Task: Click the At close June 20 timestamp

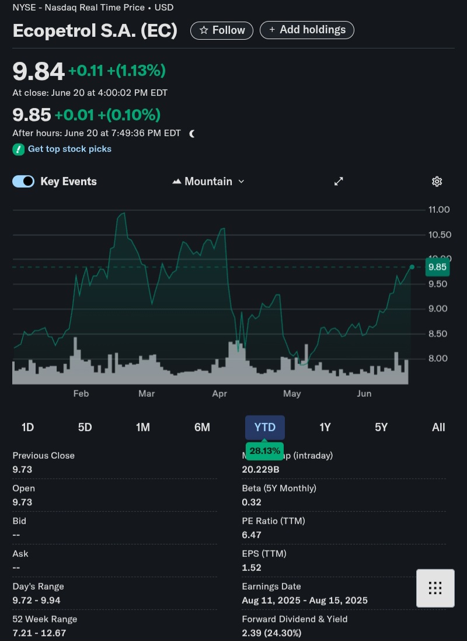Action: point(90,93)
